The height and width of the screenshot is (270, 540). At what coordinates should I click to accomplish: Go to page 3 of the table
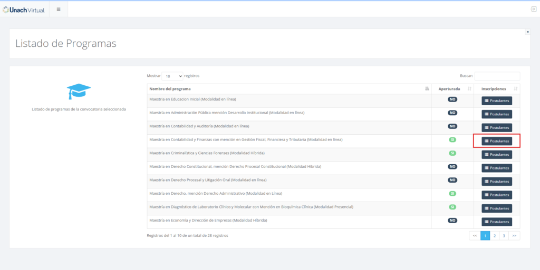point(504,236)
